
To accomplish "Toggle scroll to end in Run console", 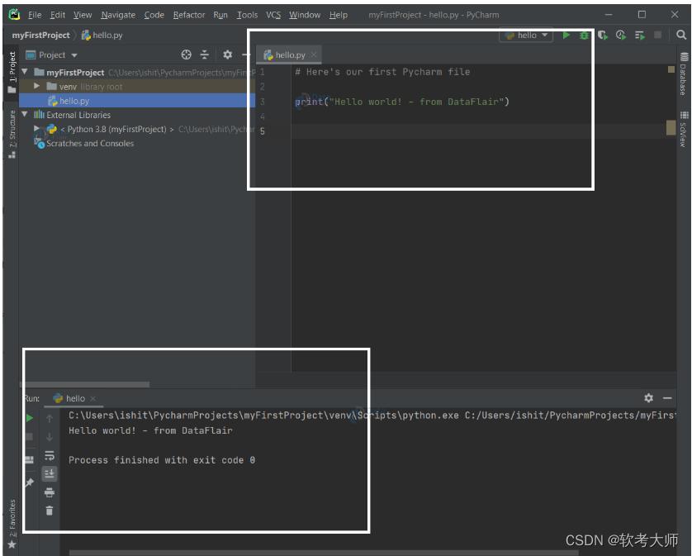I will 50,473.
